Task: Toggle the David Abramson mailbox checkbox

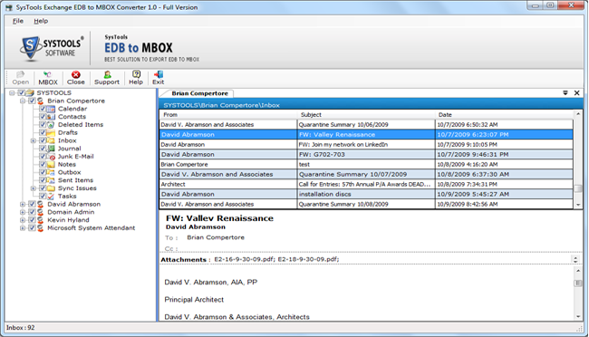Action: (32, 204)
